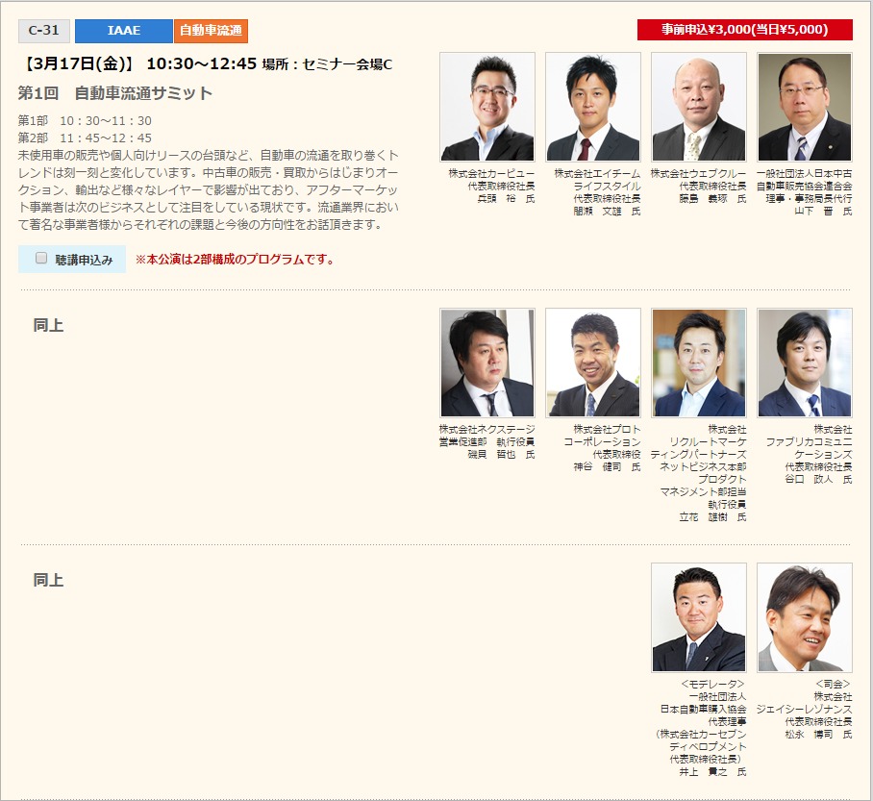
Task: Click the モデレータ speaker photo
Action: [x=699, y=617]
